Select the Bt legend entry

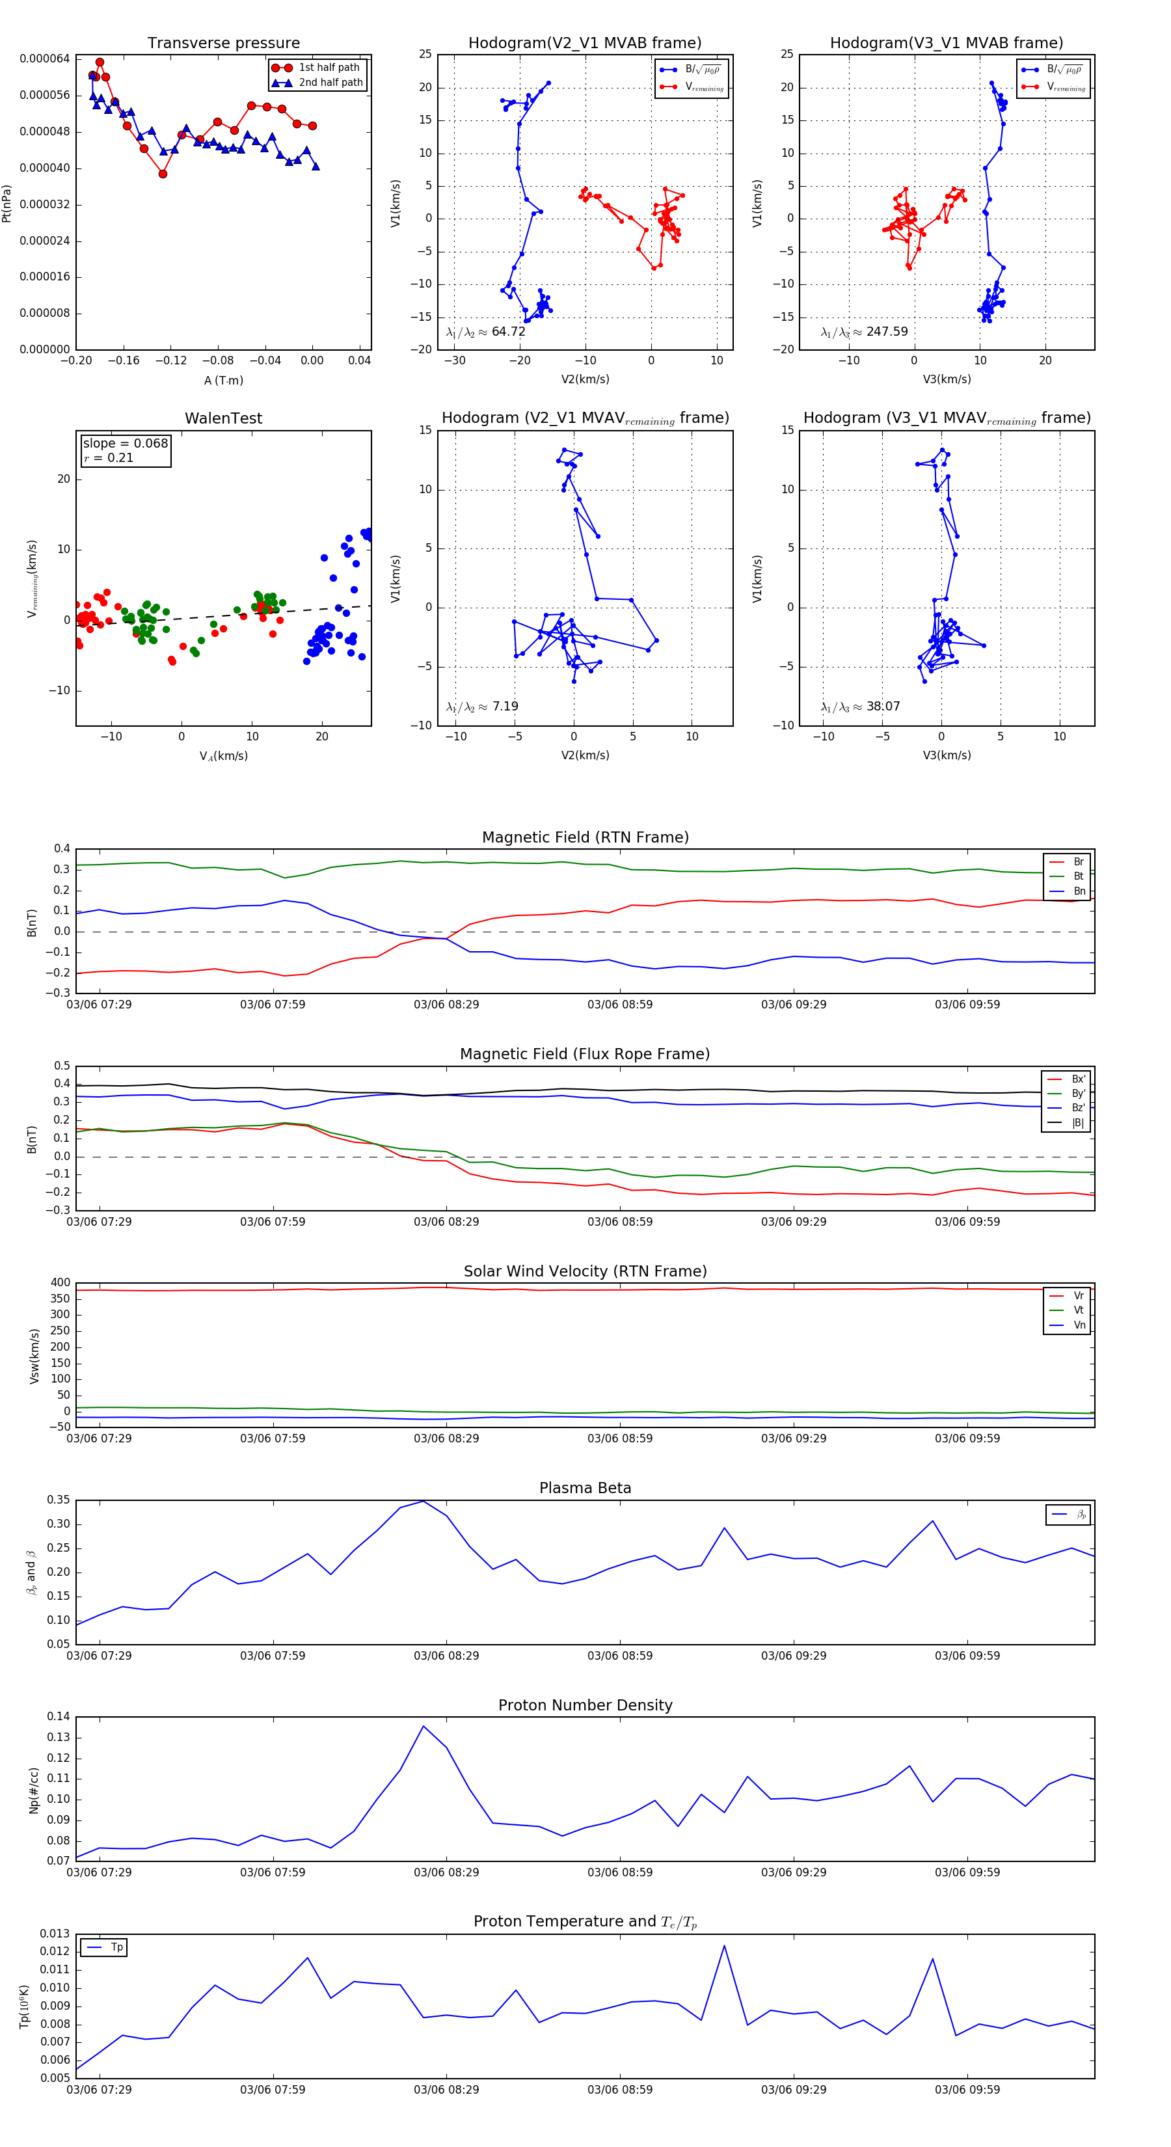click(1068, 876)
